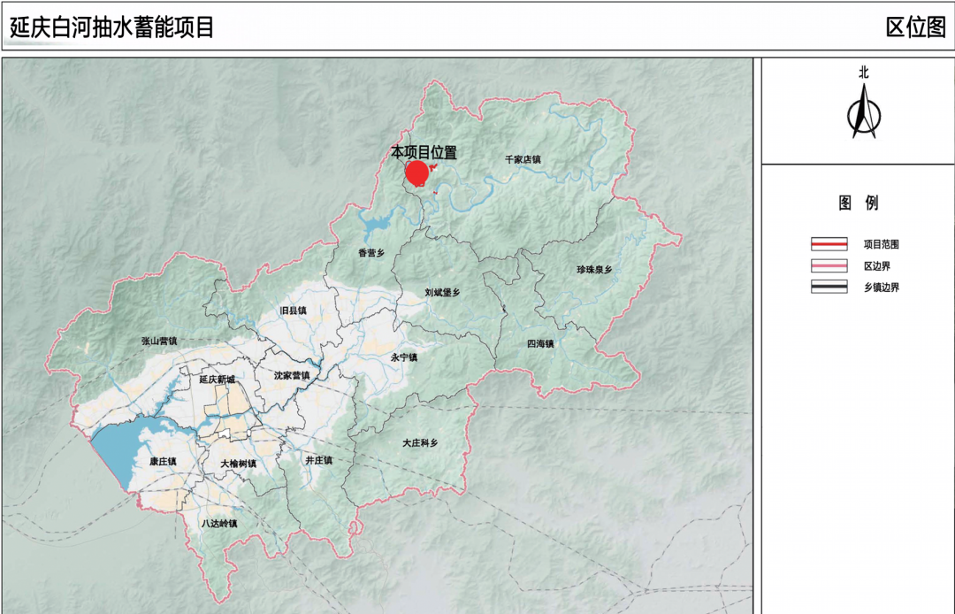Click the 本项目位置 label

424,152
